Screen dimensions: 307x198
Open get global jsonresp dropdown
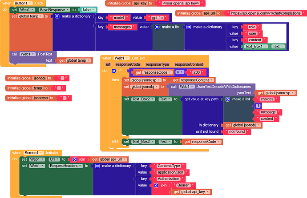click(280, 93)
